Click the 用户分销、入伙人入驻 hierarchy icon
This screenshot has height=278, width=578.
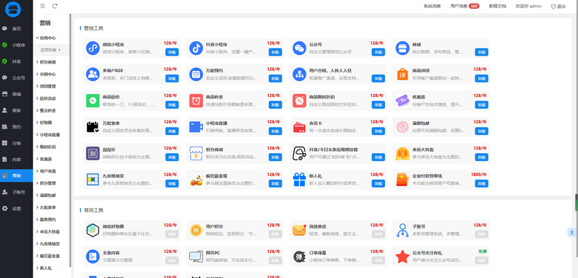pos(299,74)
